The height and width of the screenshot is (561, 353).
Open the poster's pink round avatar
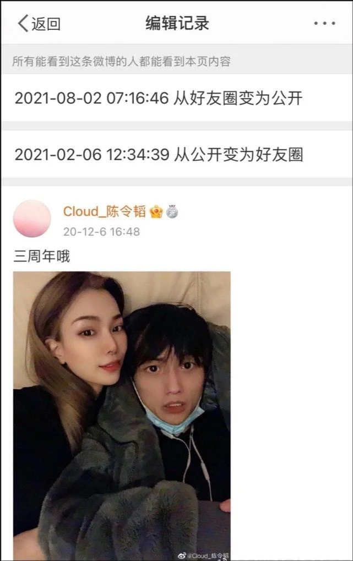pyautogui.click(x=32, y=219)
